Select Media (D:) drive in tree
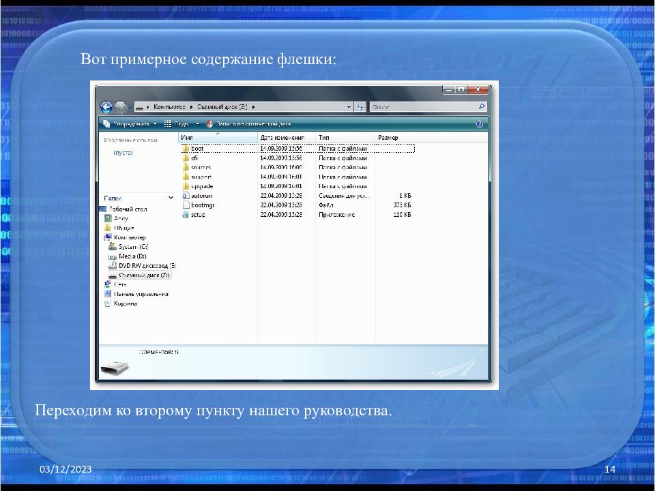Viewport: 655px width, 491px height. pyautogui.click(x=132, y=256)
